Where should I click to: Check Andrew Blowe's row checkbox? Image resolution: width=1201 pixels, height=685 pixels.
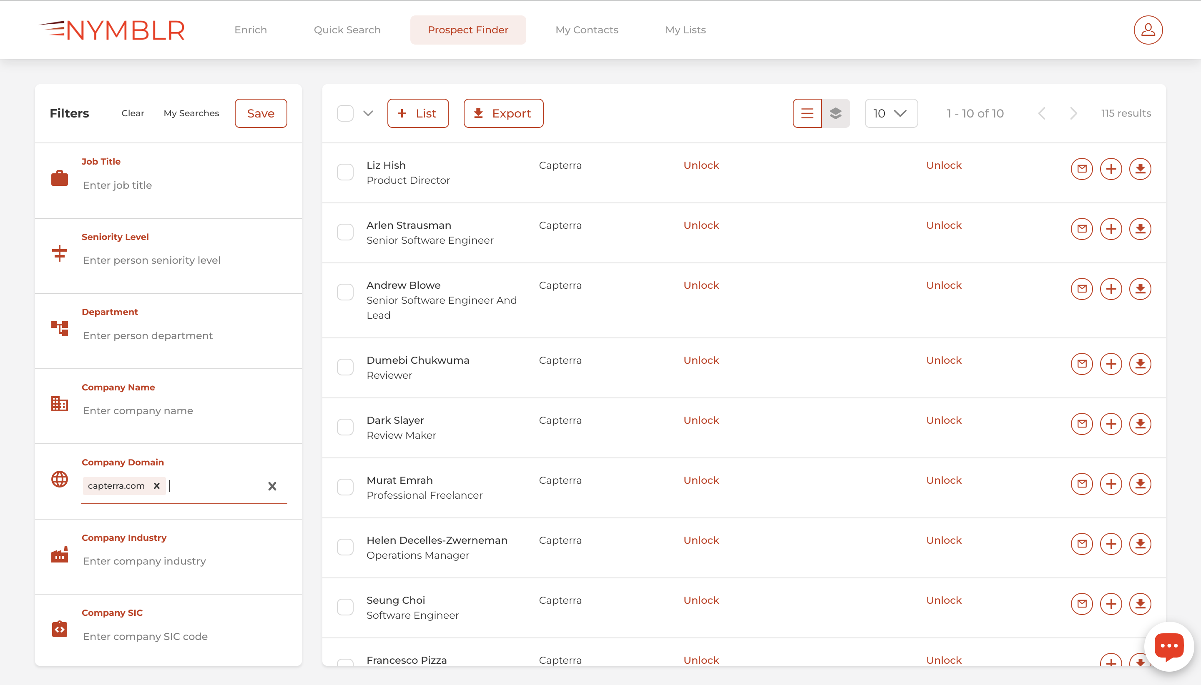[345, 292]
